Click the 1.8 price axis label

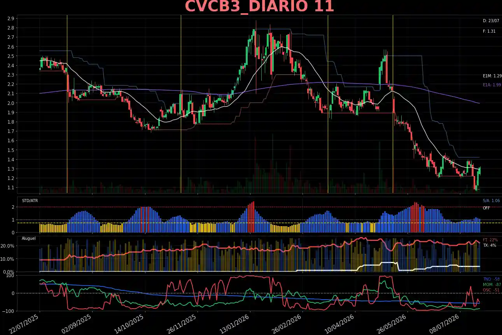click(x=11, y=122)
